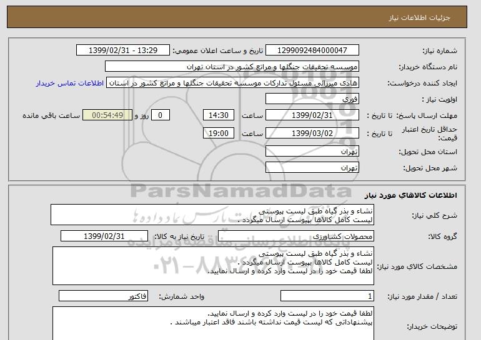Click label تاریخ نیاز به کالا
Screen dimensions: 481x340
[x=179, y=236]
